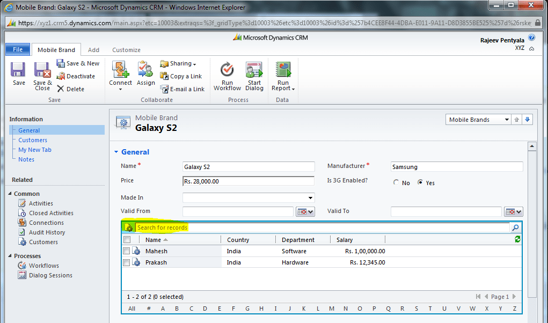
Task: Click the Name input field
Action: [x=249, y=166]
